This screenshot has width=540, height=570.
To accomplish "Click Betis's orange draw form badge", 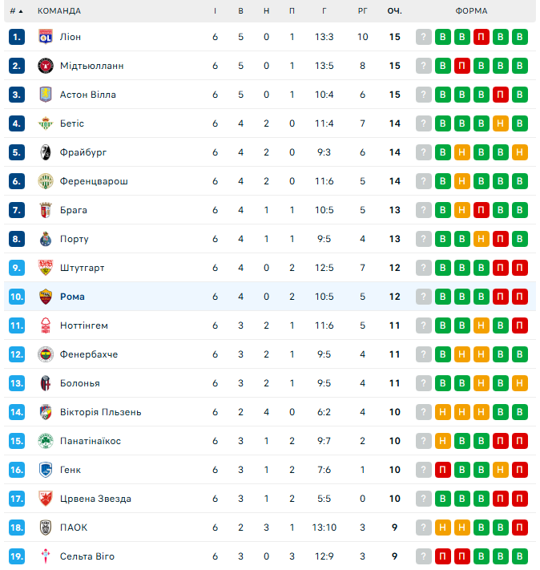I will coord(501,123).
